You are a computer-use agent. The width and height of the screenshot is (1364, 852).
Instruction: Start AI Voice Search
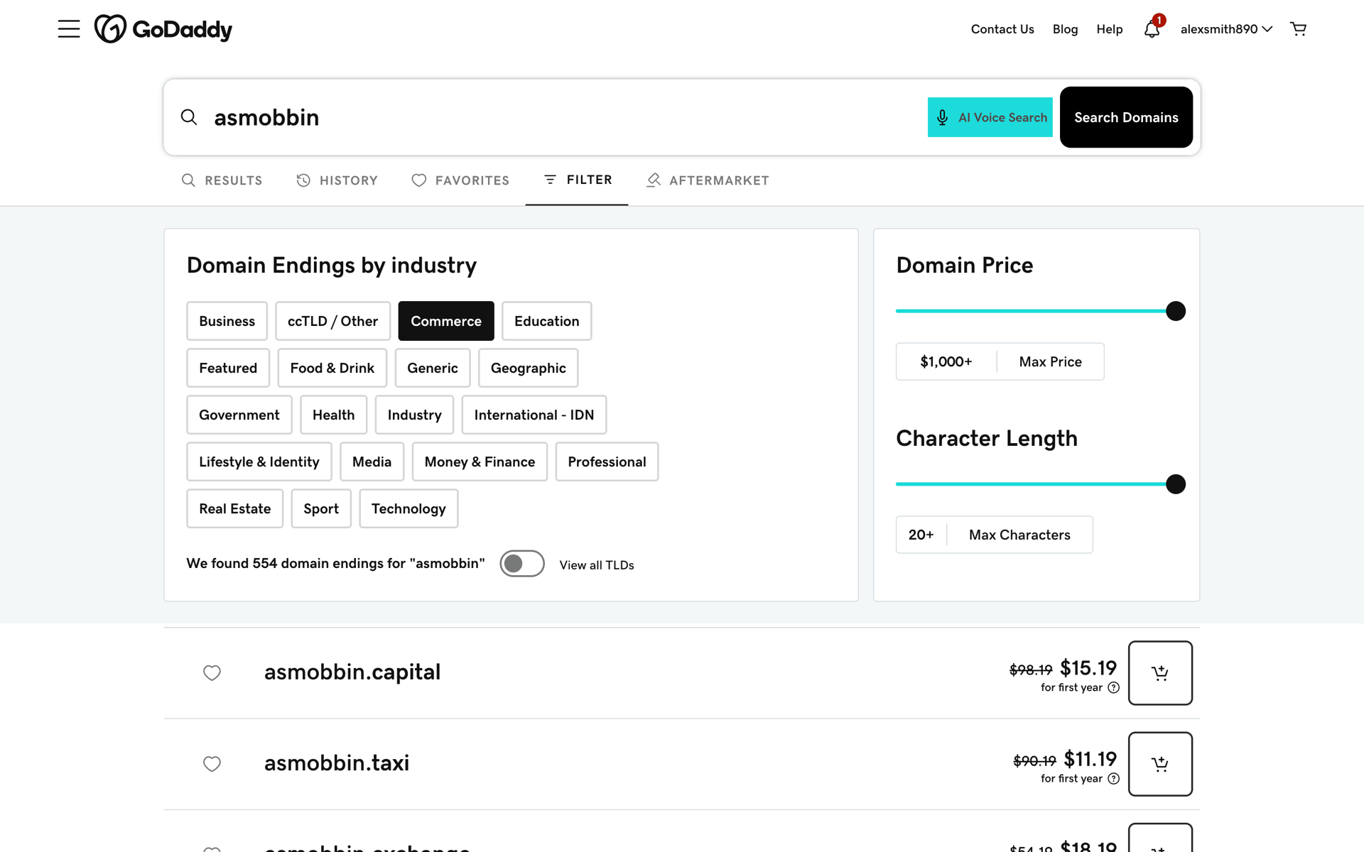click(990, 117)
